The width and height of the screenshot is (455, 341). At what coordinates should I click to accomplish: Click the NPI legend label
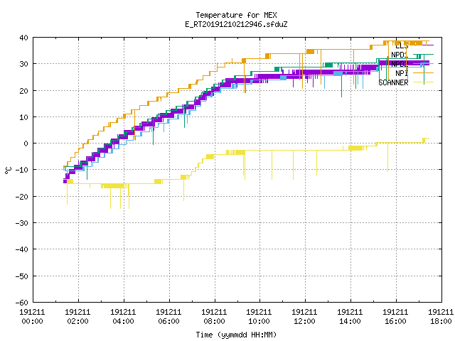point(402,73)
